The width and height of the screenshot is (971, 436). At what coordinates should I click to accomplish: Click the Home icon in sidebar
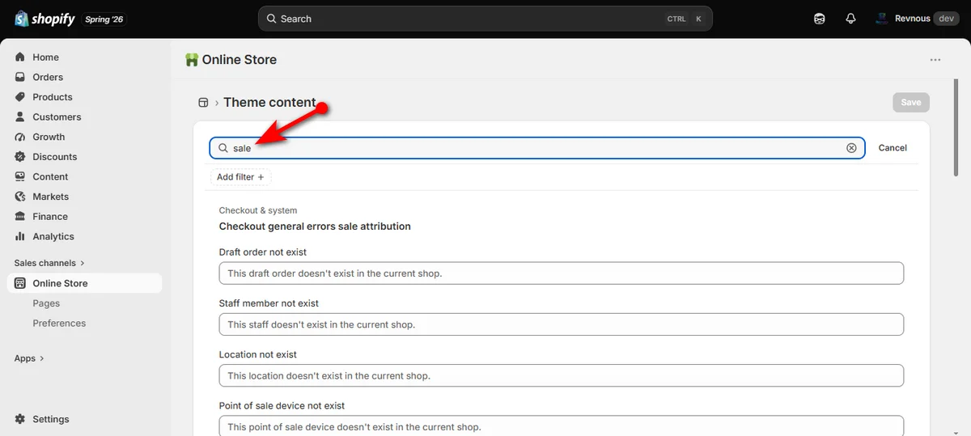(20, 57)
